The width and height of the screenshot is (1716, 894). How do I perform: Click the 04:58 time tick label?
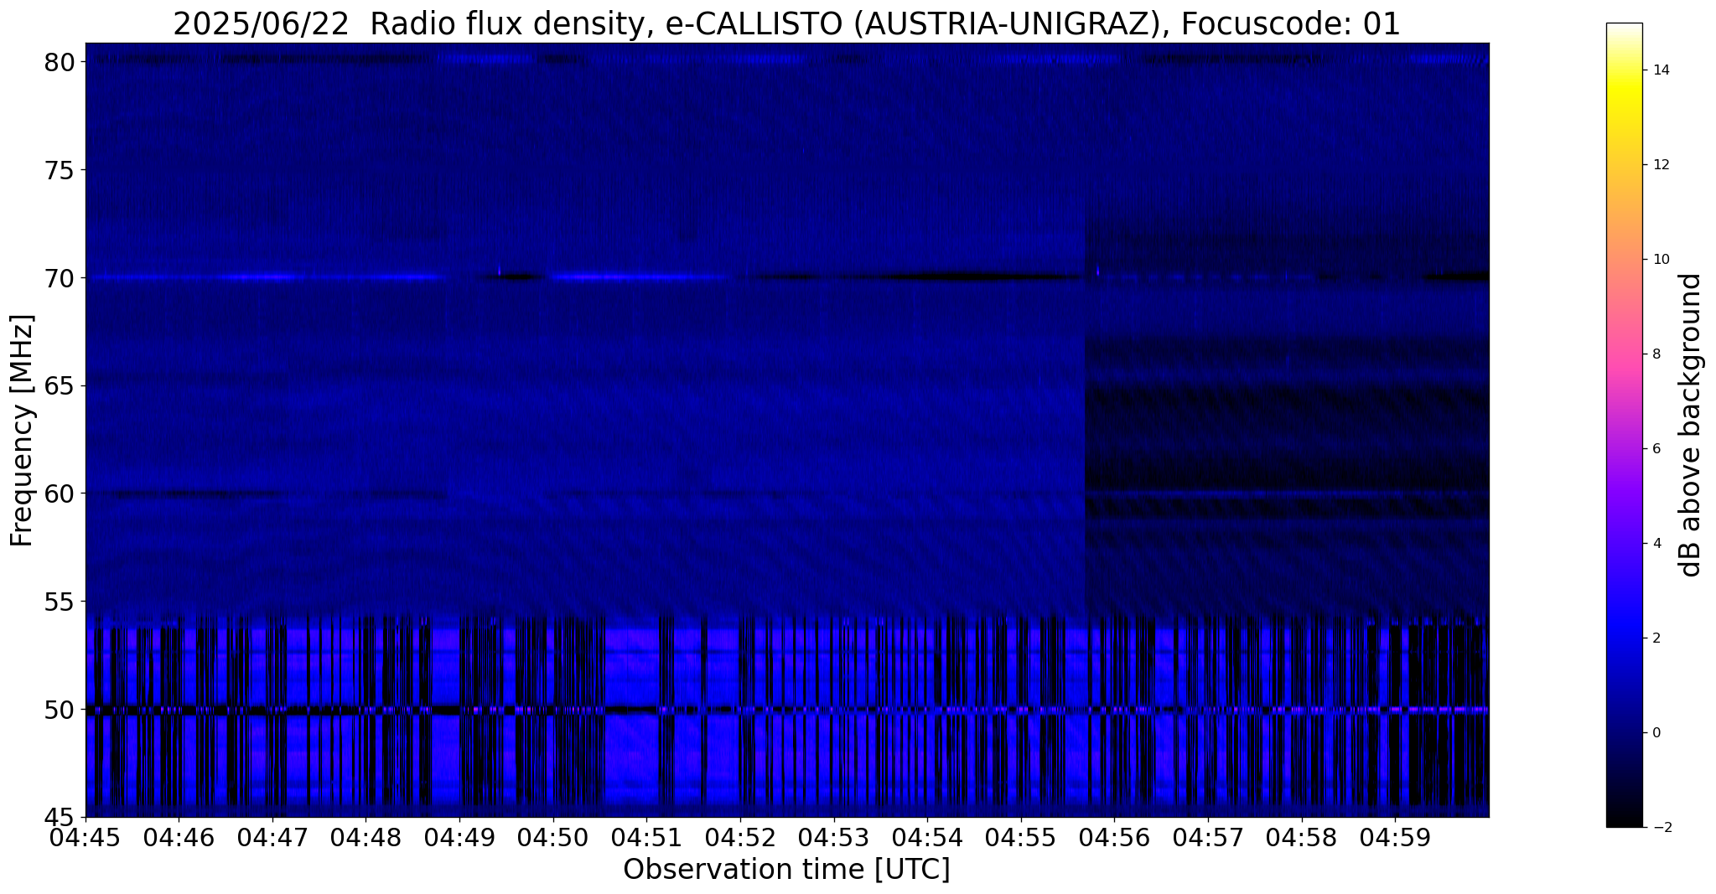pyautogui.click(x=1302, y=838)
